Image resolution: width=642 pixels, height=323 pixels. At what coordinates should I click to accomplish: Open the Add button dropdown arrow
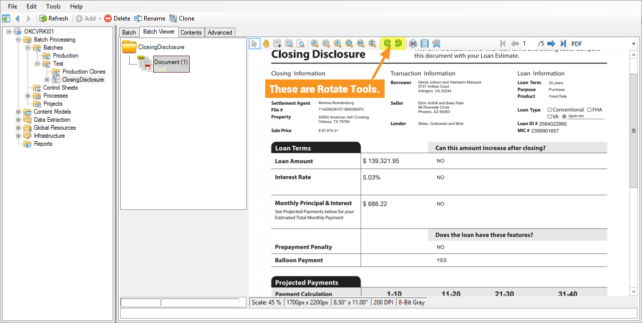[99, 19]
